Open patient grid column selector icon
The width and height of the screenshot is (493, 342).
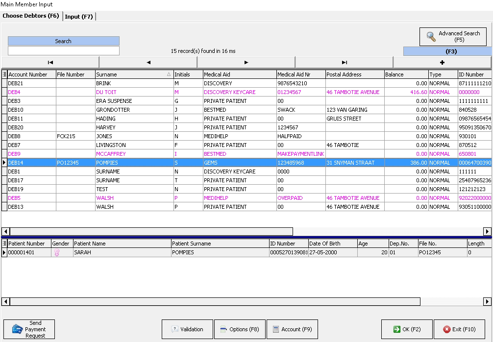point(4,244)
